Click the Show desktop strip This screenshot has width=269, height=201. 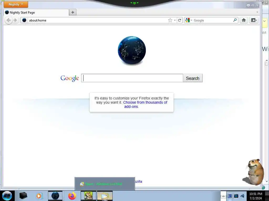[267, 196]
